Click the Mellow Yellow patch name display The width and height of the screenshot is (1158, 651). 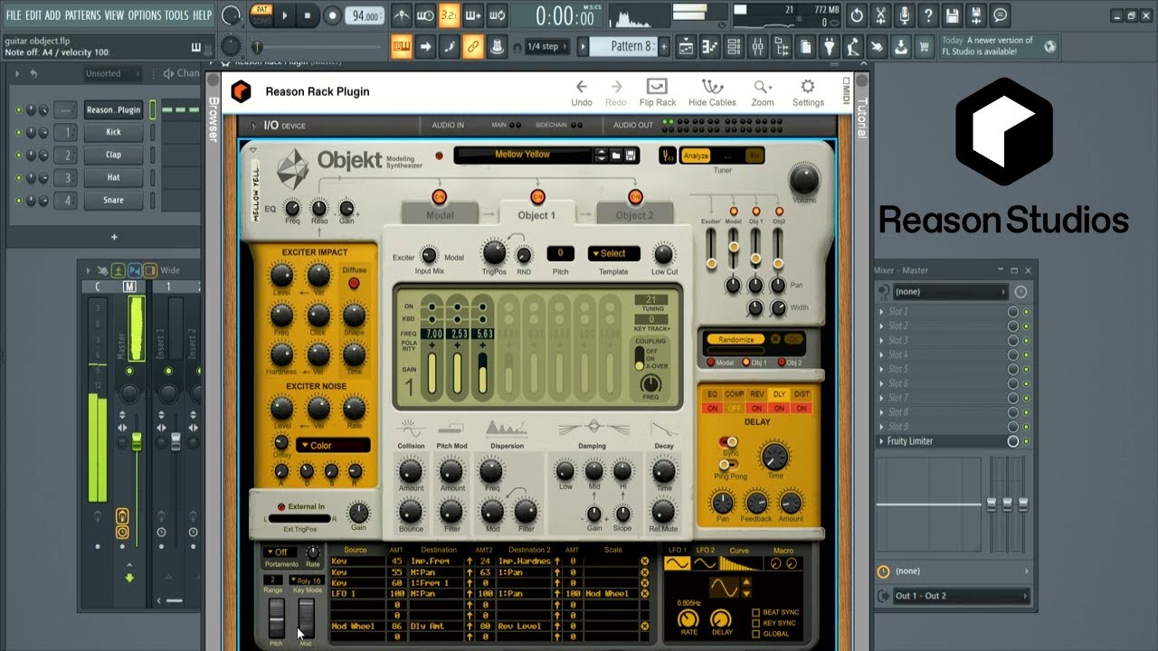tap(523, 155)
